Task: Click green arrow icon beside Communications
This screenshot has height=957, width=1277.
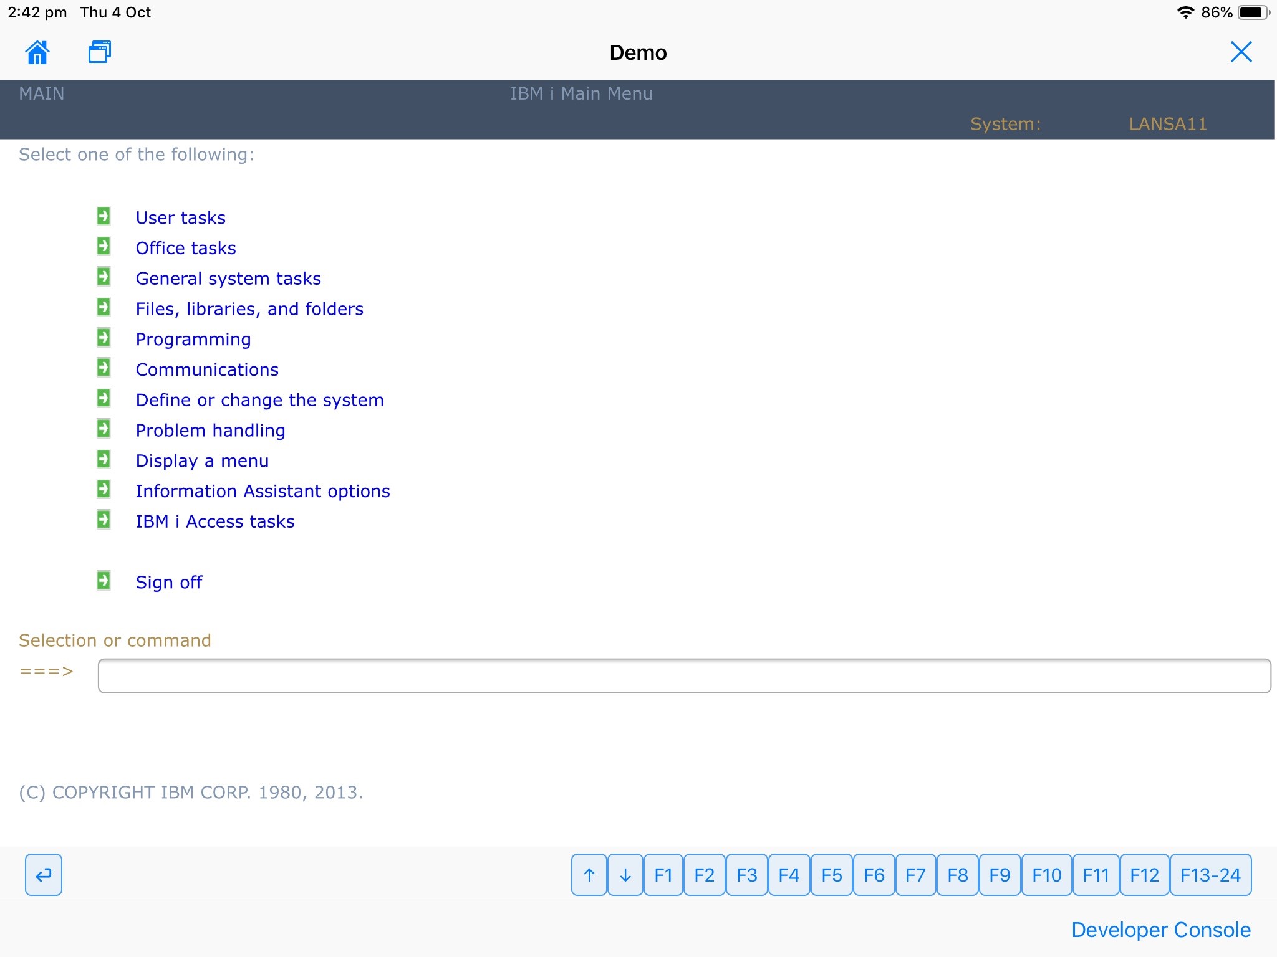Action: [x=104, y=368]
